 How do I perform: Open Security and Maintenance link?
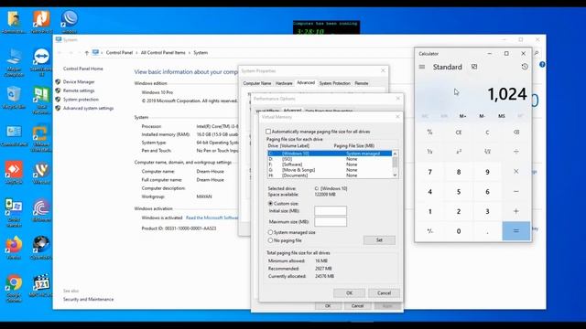tap(88, 299)
